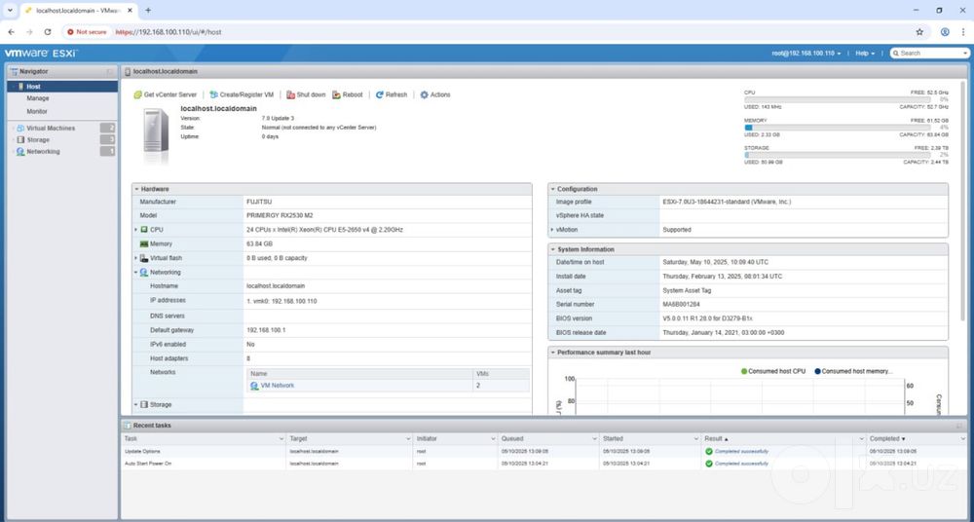Click the Storage item in Navigator
Image resolution: width=974 pixels, height=522 pixels.
38,140
